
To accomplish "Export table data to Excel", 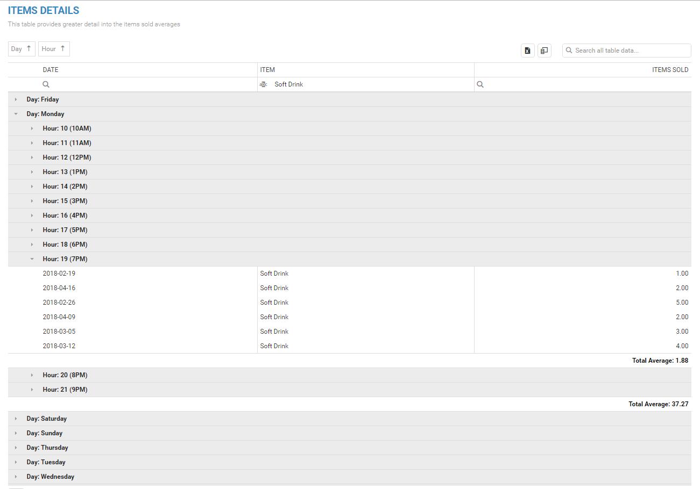I will pyautogui.click(x=527, y=51).
